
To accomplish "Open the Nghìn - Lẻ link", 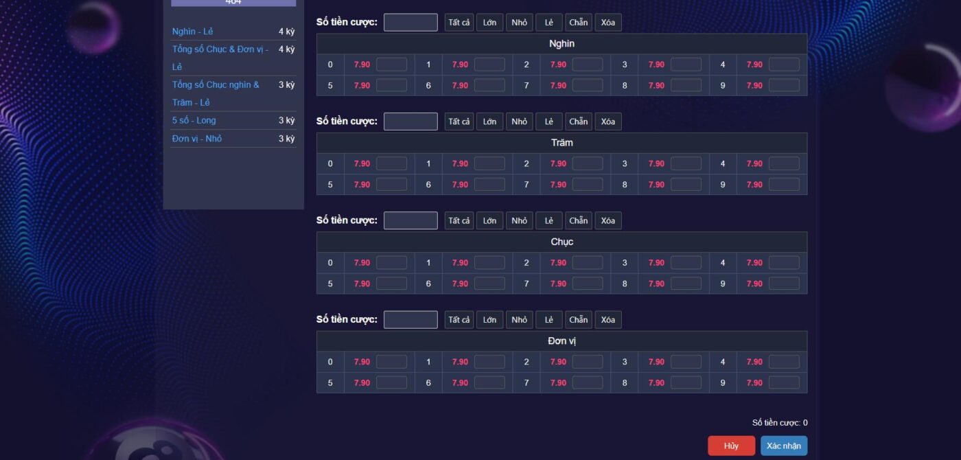I will [x=193, y=32].
